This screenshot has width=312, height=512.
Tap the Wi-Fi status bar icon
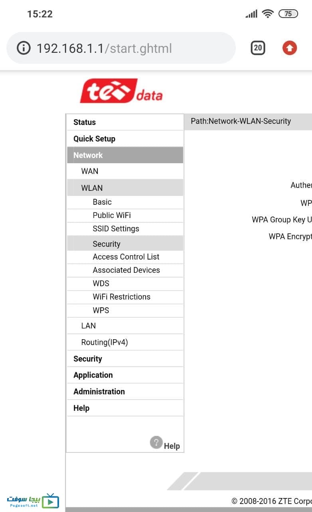point(267,14)
